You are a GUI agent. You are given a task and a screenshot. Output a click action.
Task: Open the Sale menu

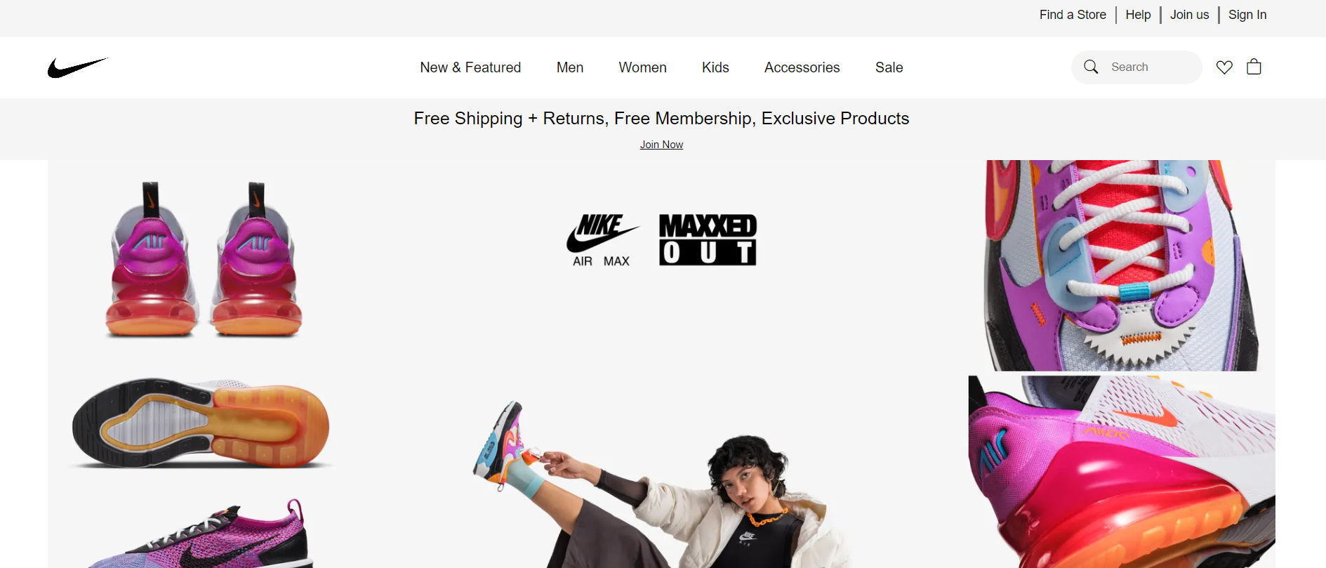tap(889, 67)
